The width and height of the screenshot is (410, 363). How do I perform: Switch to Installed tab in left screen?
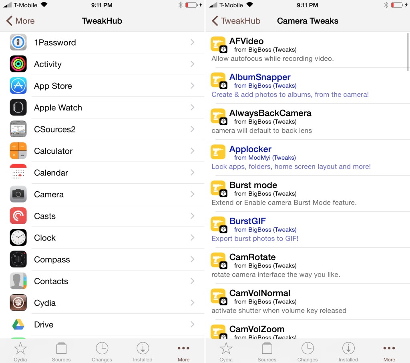pos(143,352)
